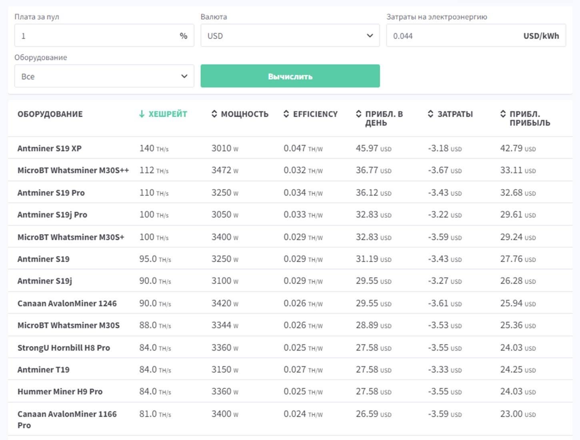
Task: Click the 0.024 TH/W efficiency value
Action: coord(303,414)
